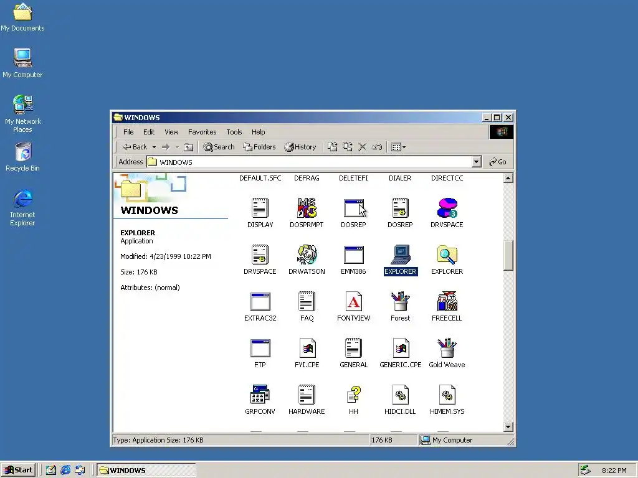Click the Address bar field
The width and height of the screenshot is (638, 478).
(x=314, y=162)
